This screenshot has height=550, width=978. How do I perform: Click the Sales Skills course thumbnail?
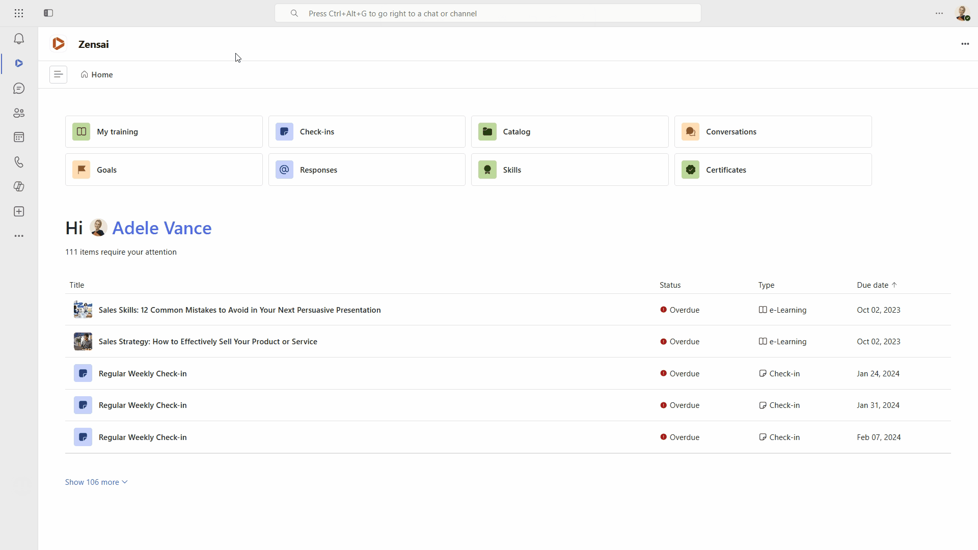coord(83,310)
